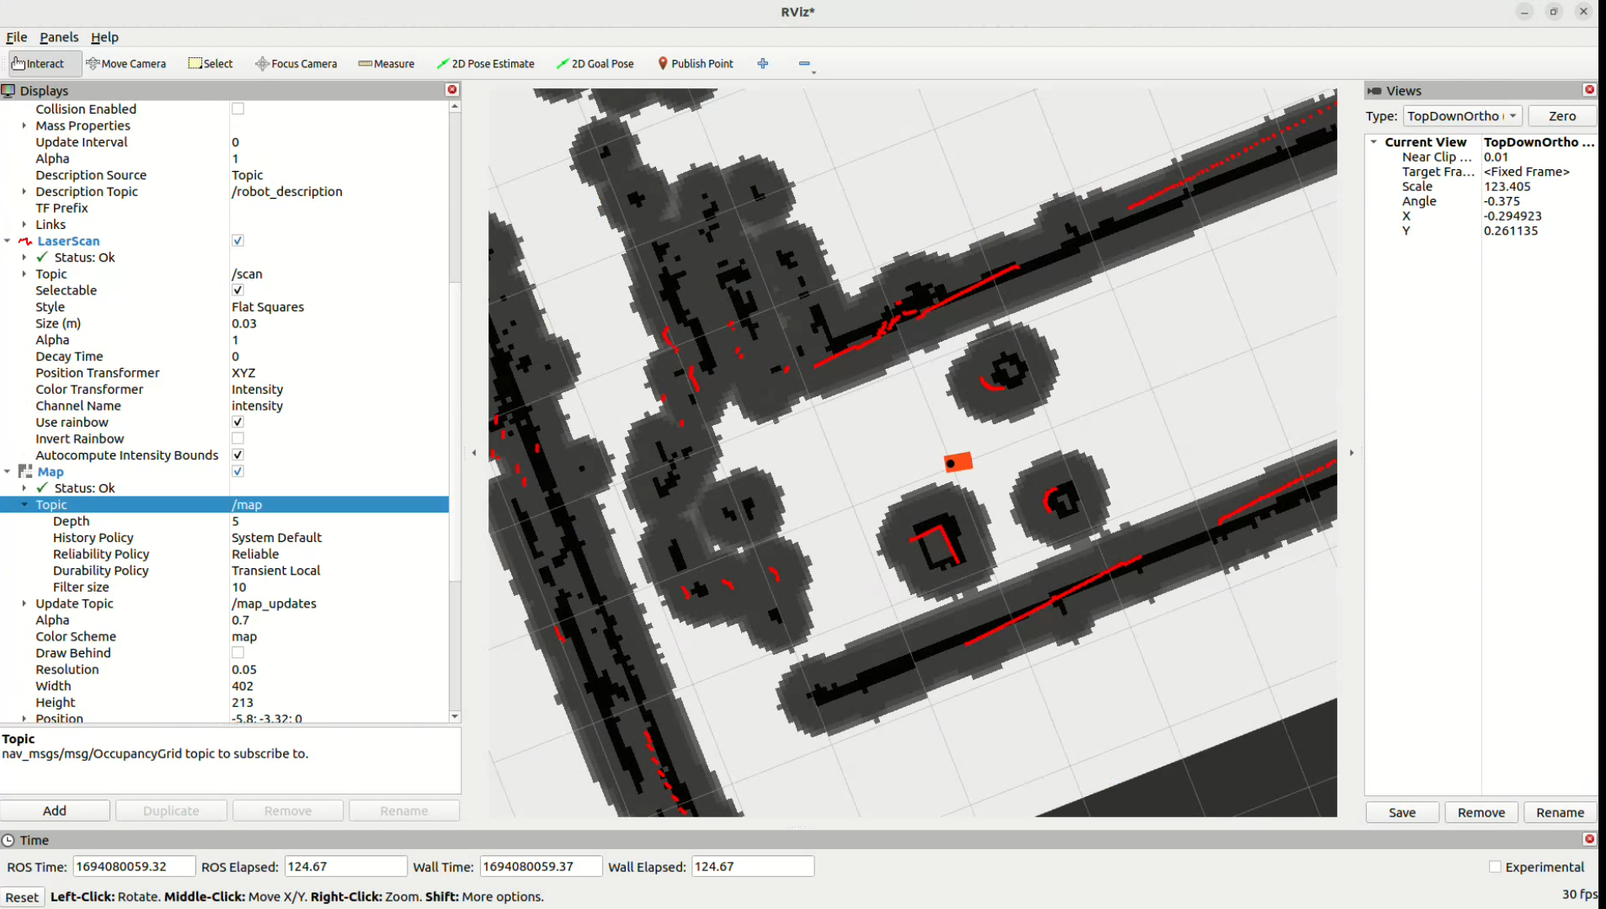The height and width of the screenshot is (909, 1606).
Task: Expand the Mass Properties row
Action: tap(24, 125)
